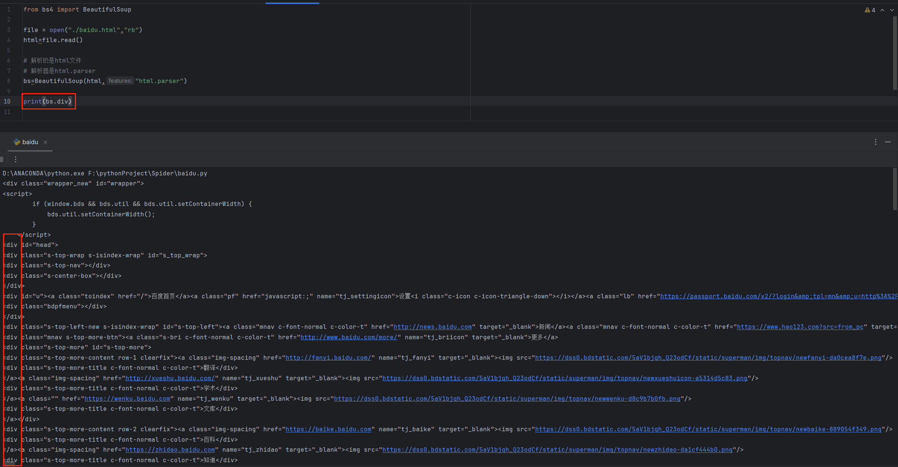The width and height of the screenshot is (898, 467).
Task: Open the newfanyi png image link
Action: coord(708,358)
